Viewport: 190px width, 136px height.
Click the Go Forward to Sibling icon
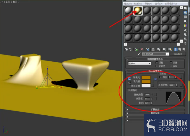(x=184, y=49)
